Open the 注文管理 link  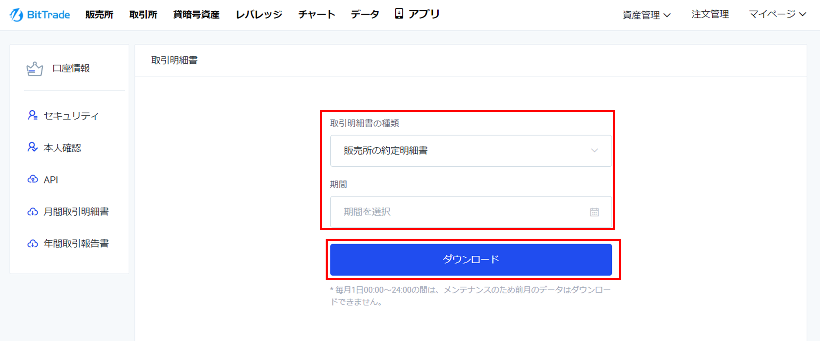[710, 14]
